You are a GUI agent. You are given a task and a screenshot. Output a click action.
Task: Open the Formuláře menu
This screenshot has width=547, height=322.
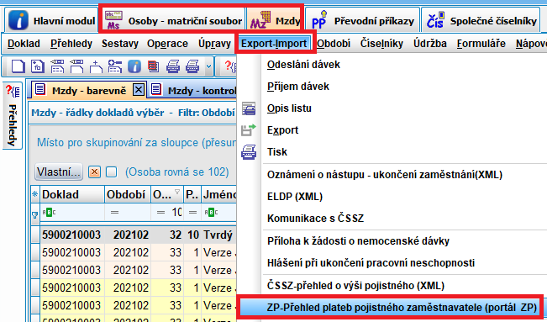481,44
